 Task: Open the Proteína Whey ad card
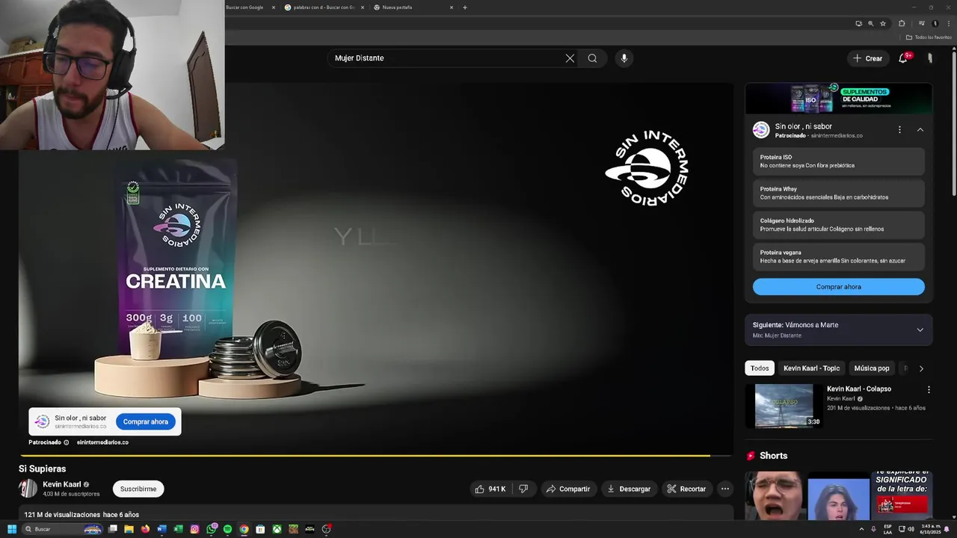pyautogui.click(x=839, y=193)
